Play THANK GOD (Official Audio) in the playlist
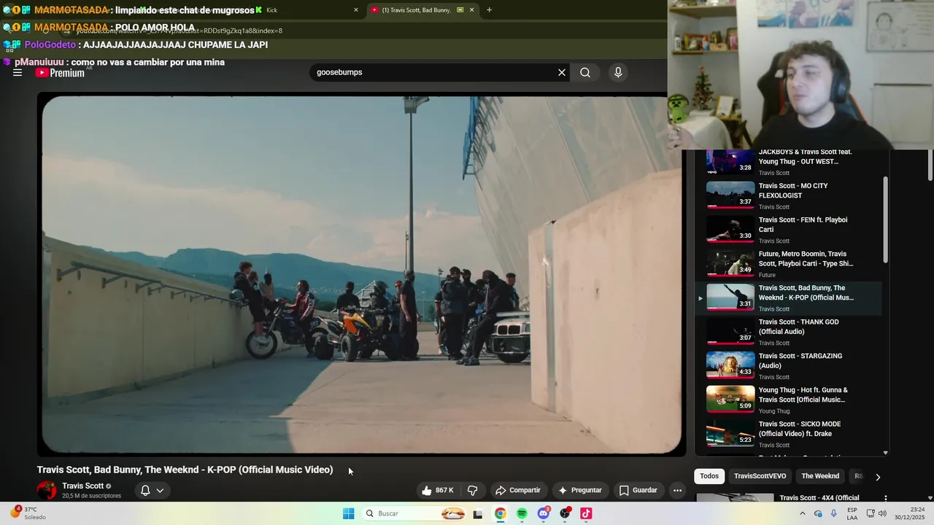This screenshot has height=525, width=934. tap(788, 332)
